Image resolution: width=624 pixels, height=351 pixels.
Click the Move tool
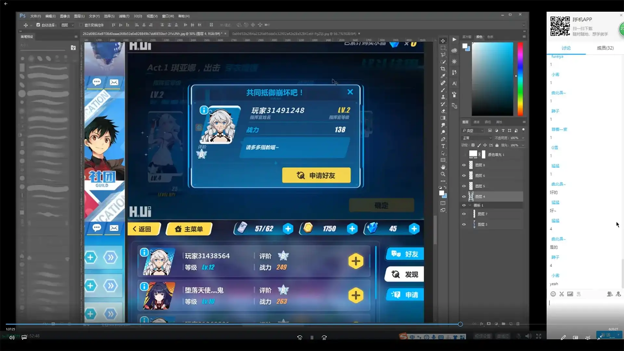(x=443, y=41)
